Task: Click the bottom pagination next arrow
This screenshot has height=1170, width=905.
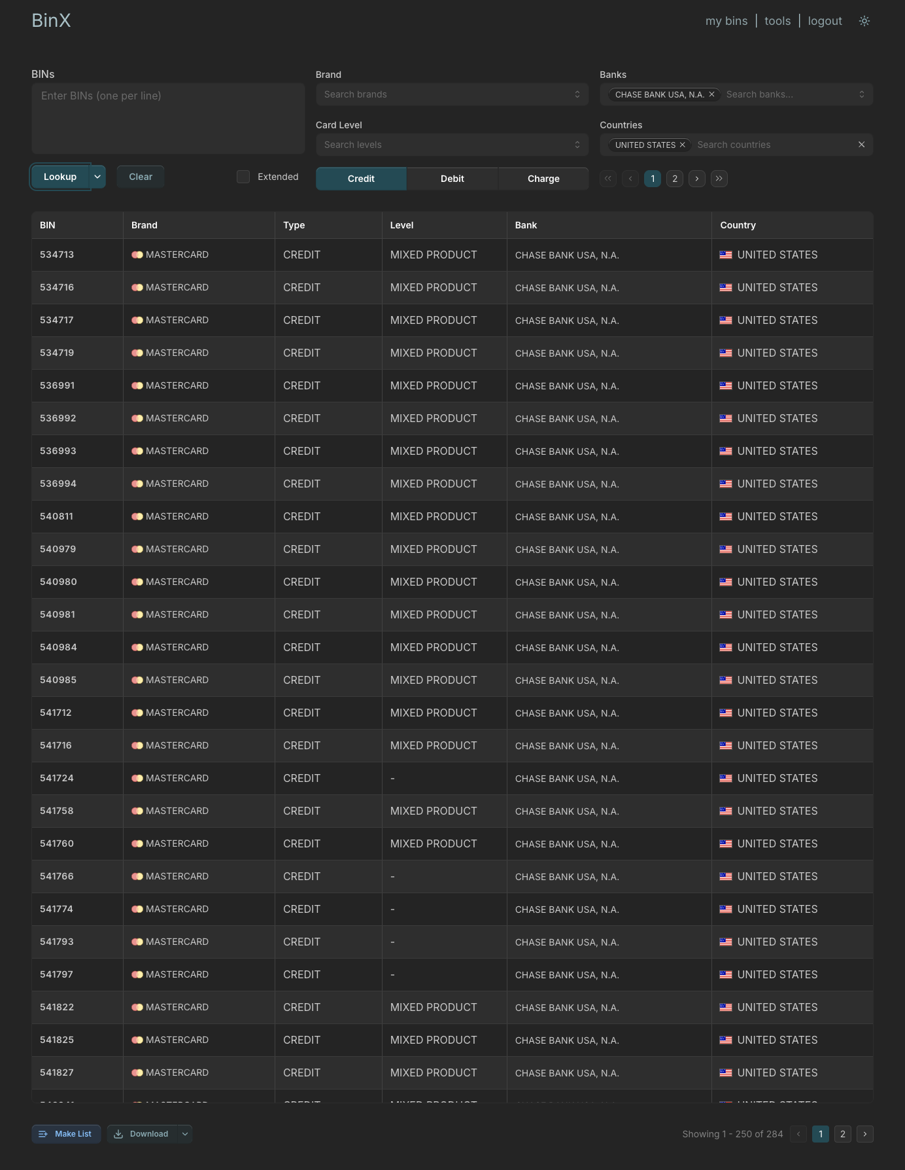Action: 864,1134
